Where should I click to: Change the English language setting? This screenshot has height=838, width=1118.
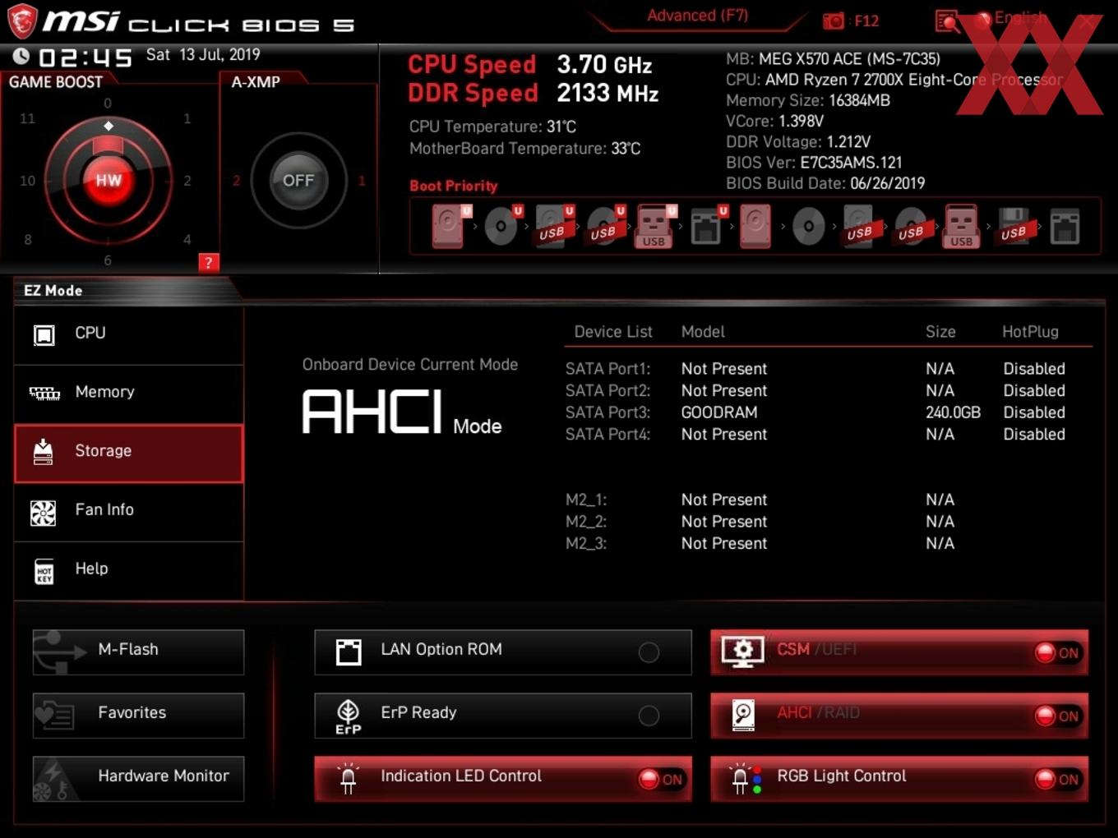(1020, 18)
